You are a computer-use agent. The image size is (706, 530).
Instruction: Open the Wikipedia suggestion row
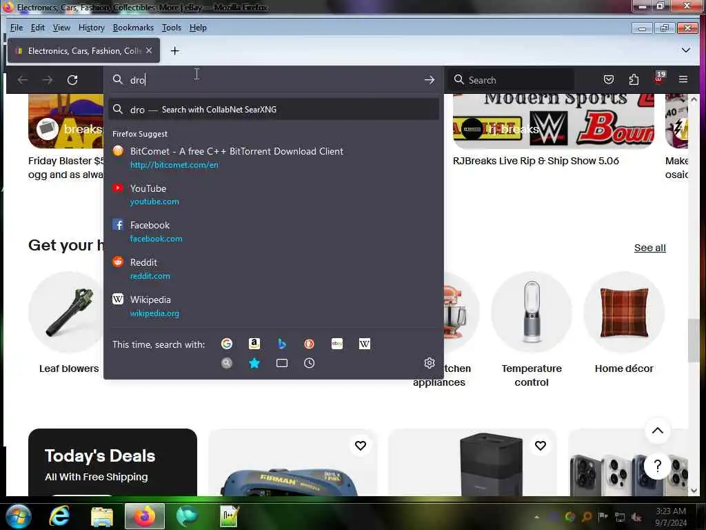point(274,306)
